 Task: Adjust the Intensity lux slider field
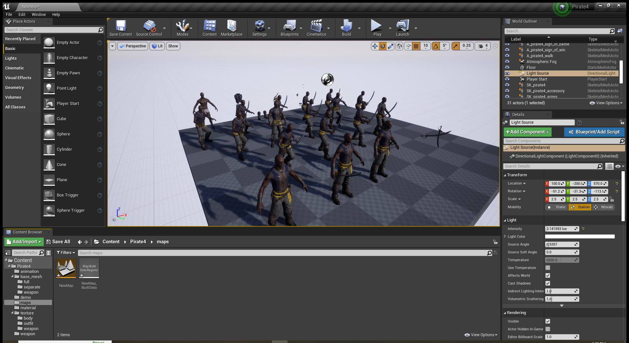pyautogui.click(x=562, y=229)
